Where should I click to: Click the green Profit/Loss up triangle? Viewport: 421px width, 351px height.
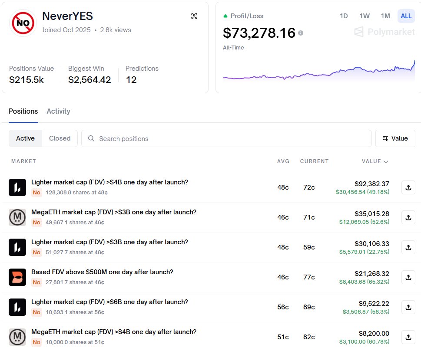pos(225,16)
